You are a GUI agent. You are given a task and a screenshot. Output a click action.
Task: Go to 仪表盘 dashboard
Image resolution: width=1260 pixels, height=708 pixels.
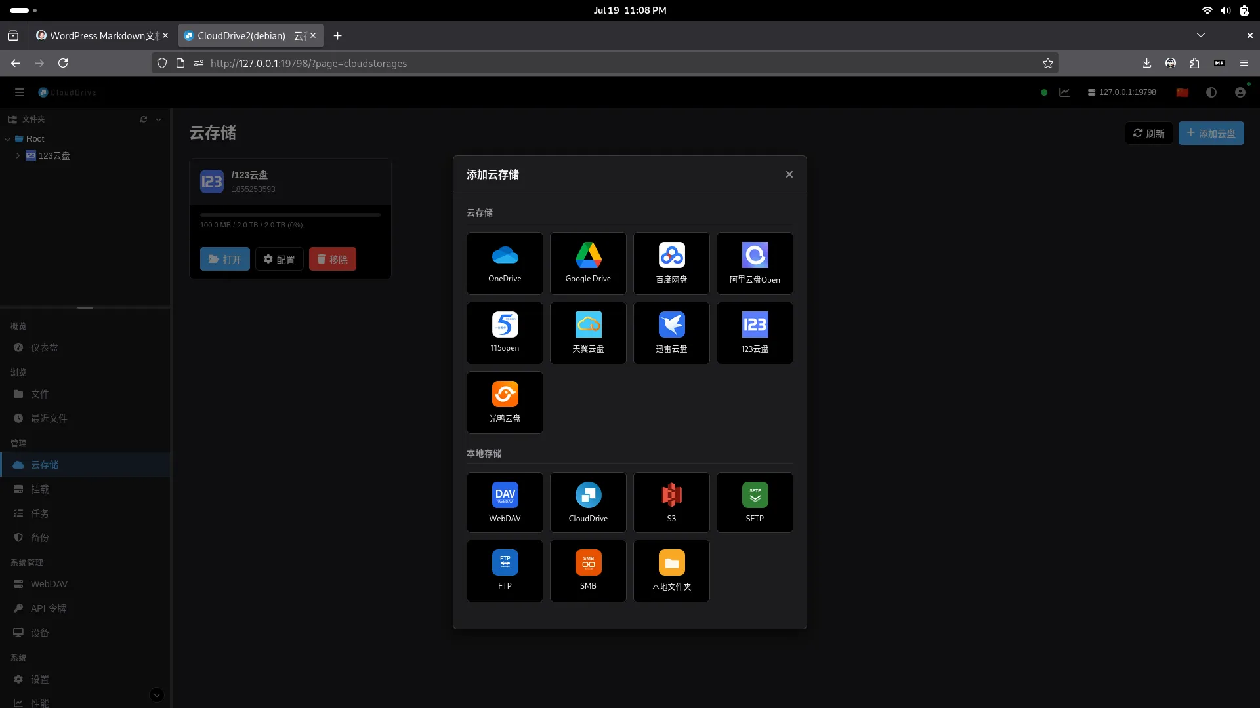[85, 347]
